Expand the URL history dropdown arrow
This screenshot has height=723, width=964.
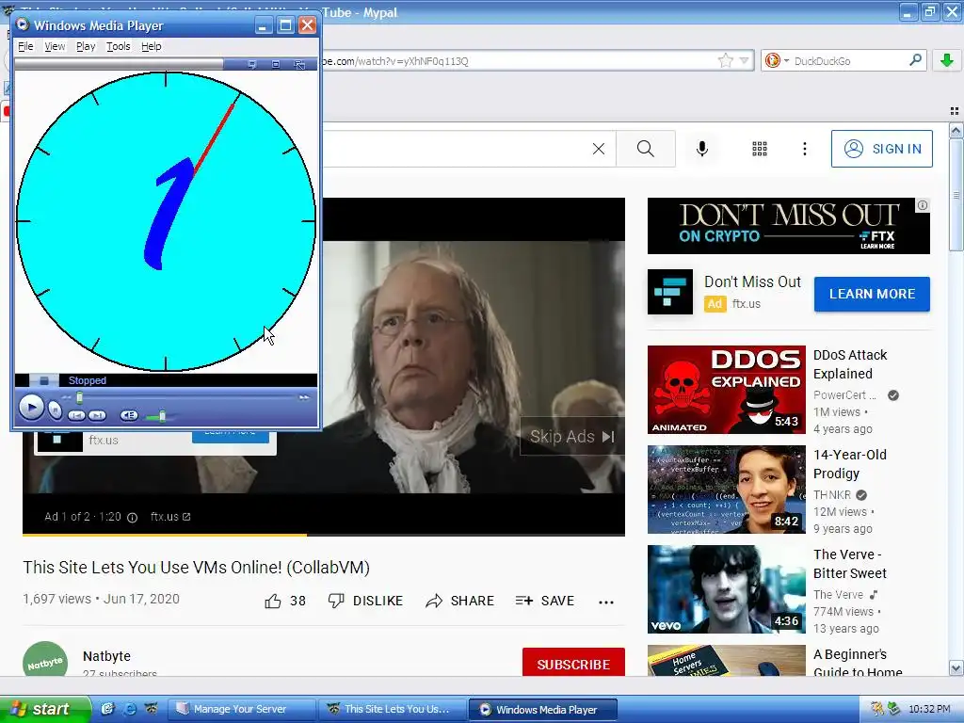coord(744,60)
